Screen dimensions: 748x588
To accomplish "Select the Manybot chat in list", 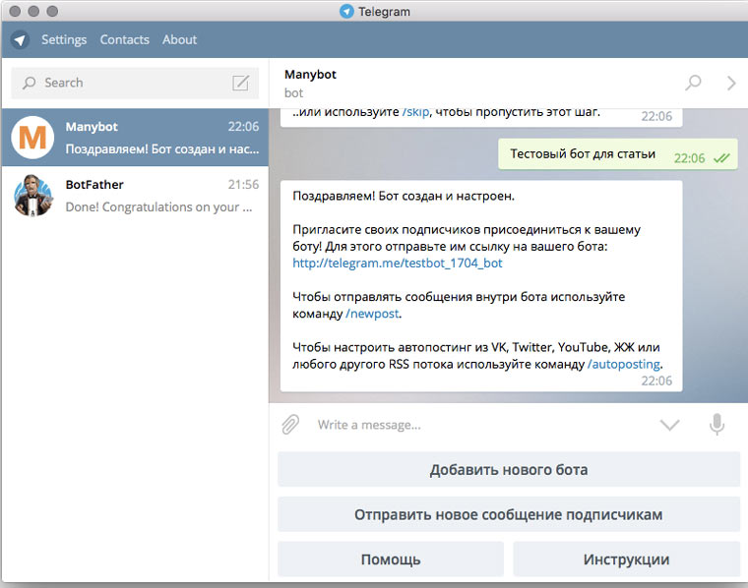I will tap(135, 138).
